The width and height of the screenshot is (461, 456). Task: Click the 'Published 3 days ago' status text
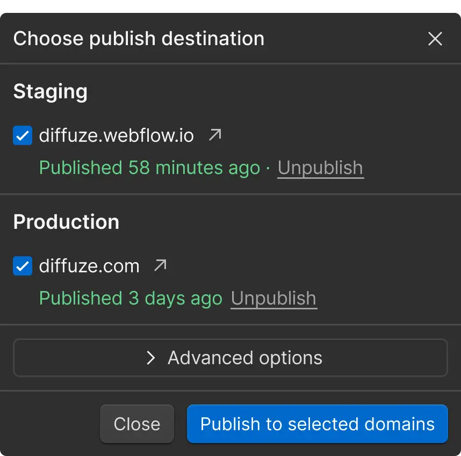point(131,299)
